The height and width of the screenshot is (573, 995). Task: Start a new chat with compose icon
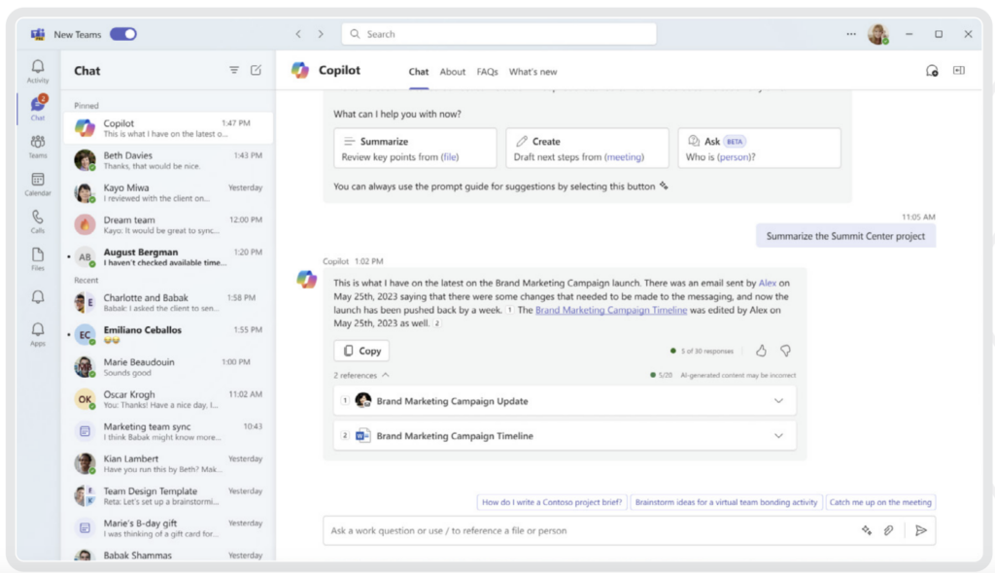(x=256, y=71)
